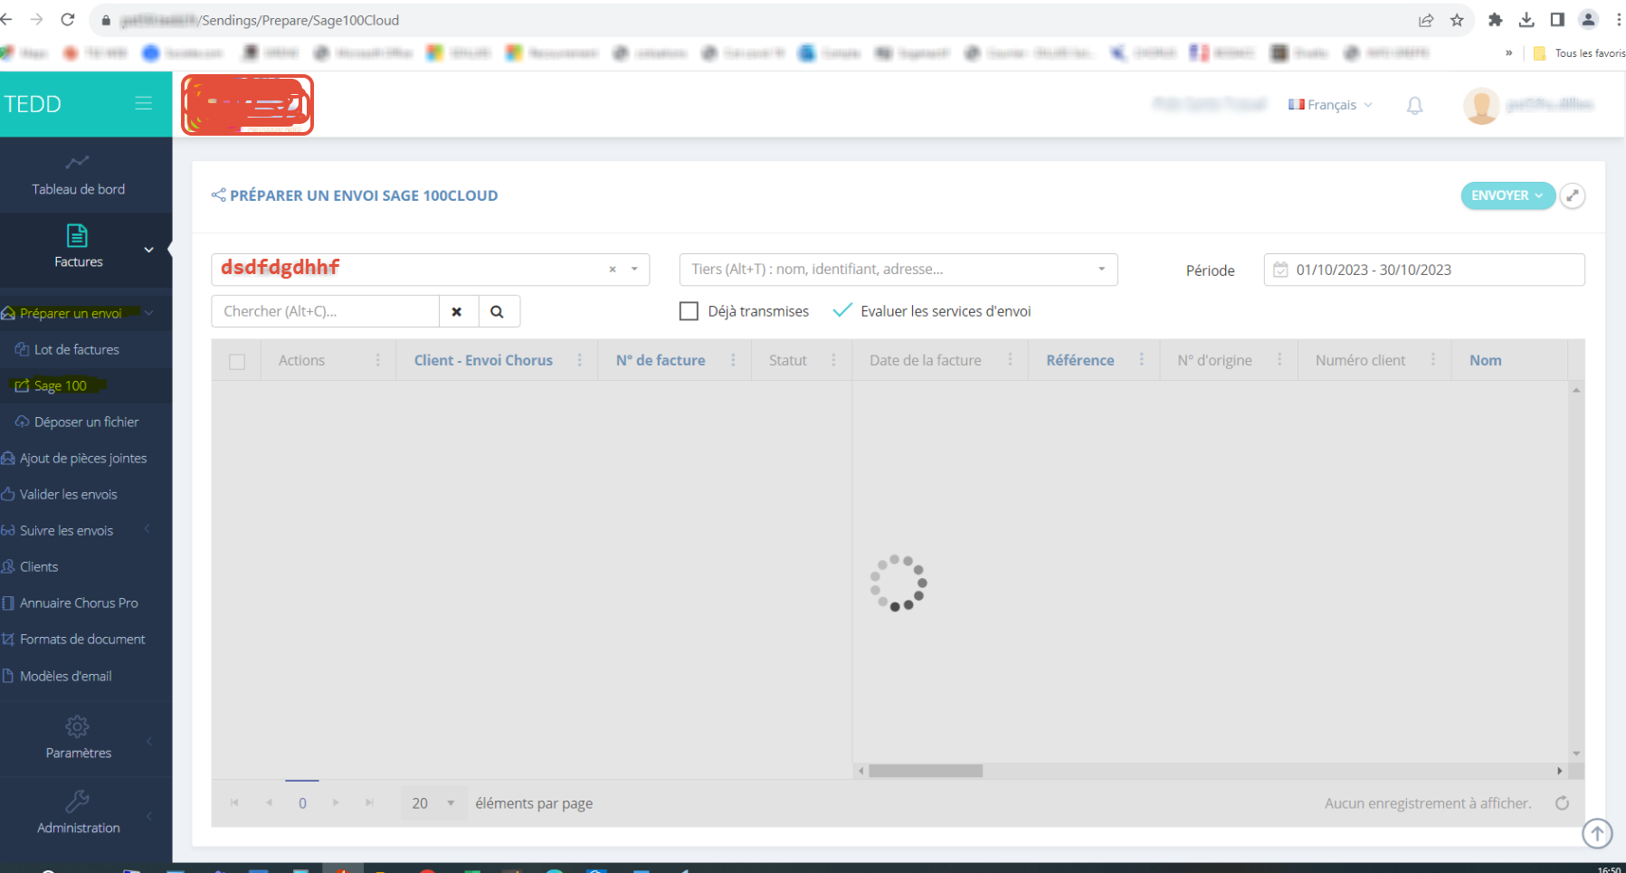The width and height of the screenshot is (1626, 873).
Task: Check the Déjà transmises checkbox
Action: point(689,311)
